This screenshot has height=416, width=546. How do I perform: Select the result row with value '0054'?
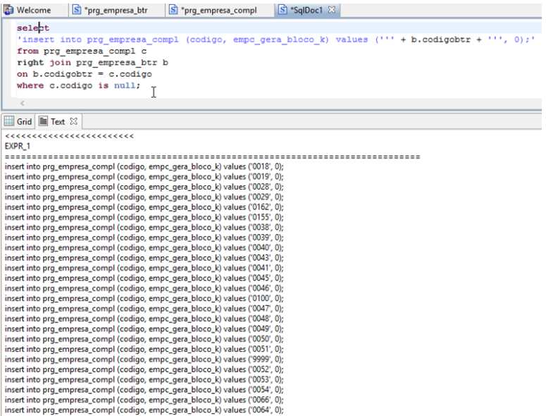144,389
